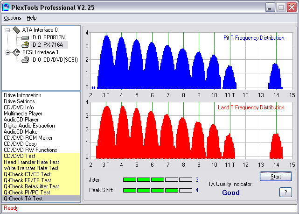
Task: Click the Good TA quality result
Action: 231,193
